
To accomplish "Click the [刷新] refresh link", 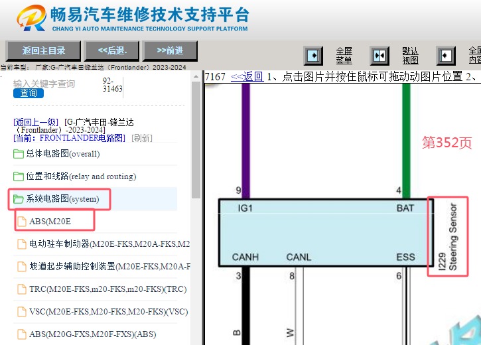I will coord(142,138).
